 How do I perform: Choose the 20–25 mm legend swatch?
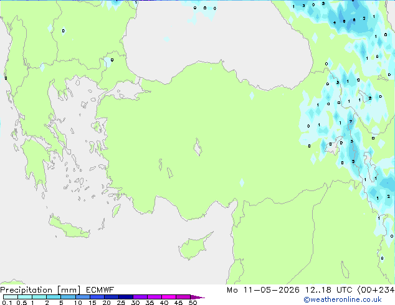[112, 297]
